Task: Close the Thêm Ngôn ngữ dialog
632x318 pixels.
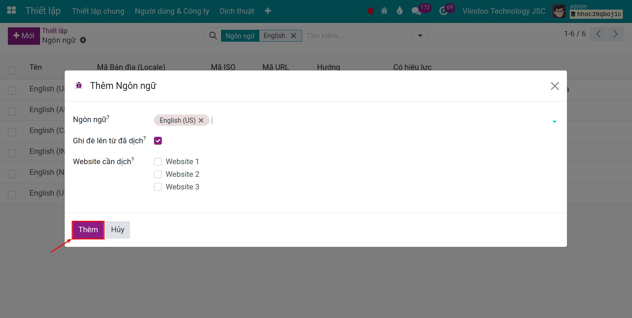Action: click(555, 86)
